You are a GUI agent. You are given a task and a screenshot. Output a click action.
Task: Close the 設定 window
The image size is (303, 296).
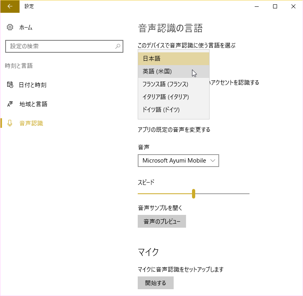coord(293,6)
